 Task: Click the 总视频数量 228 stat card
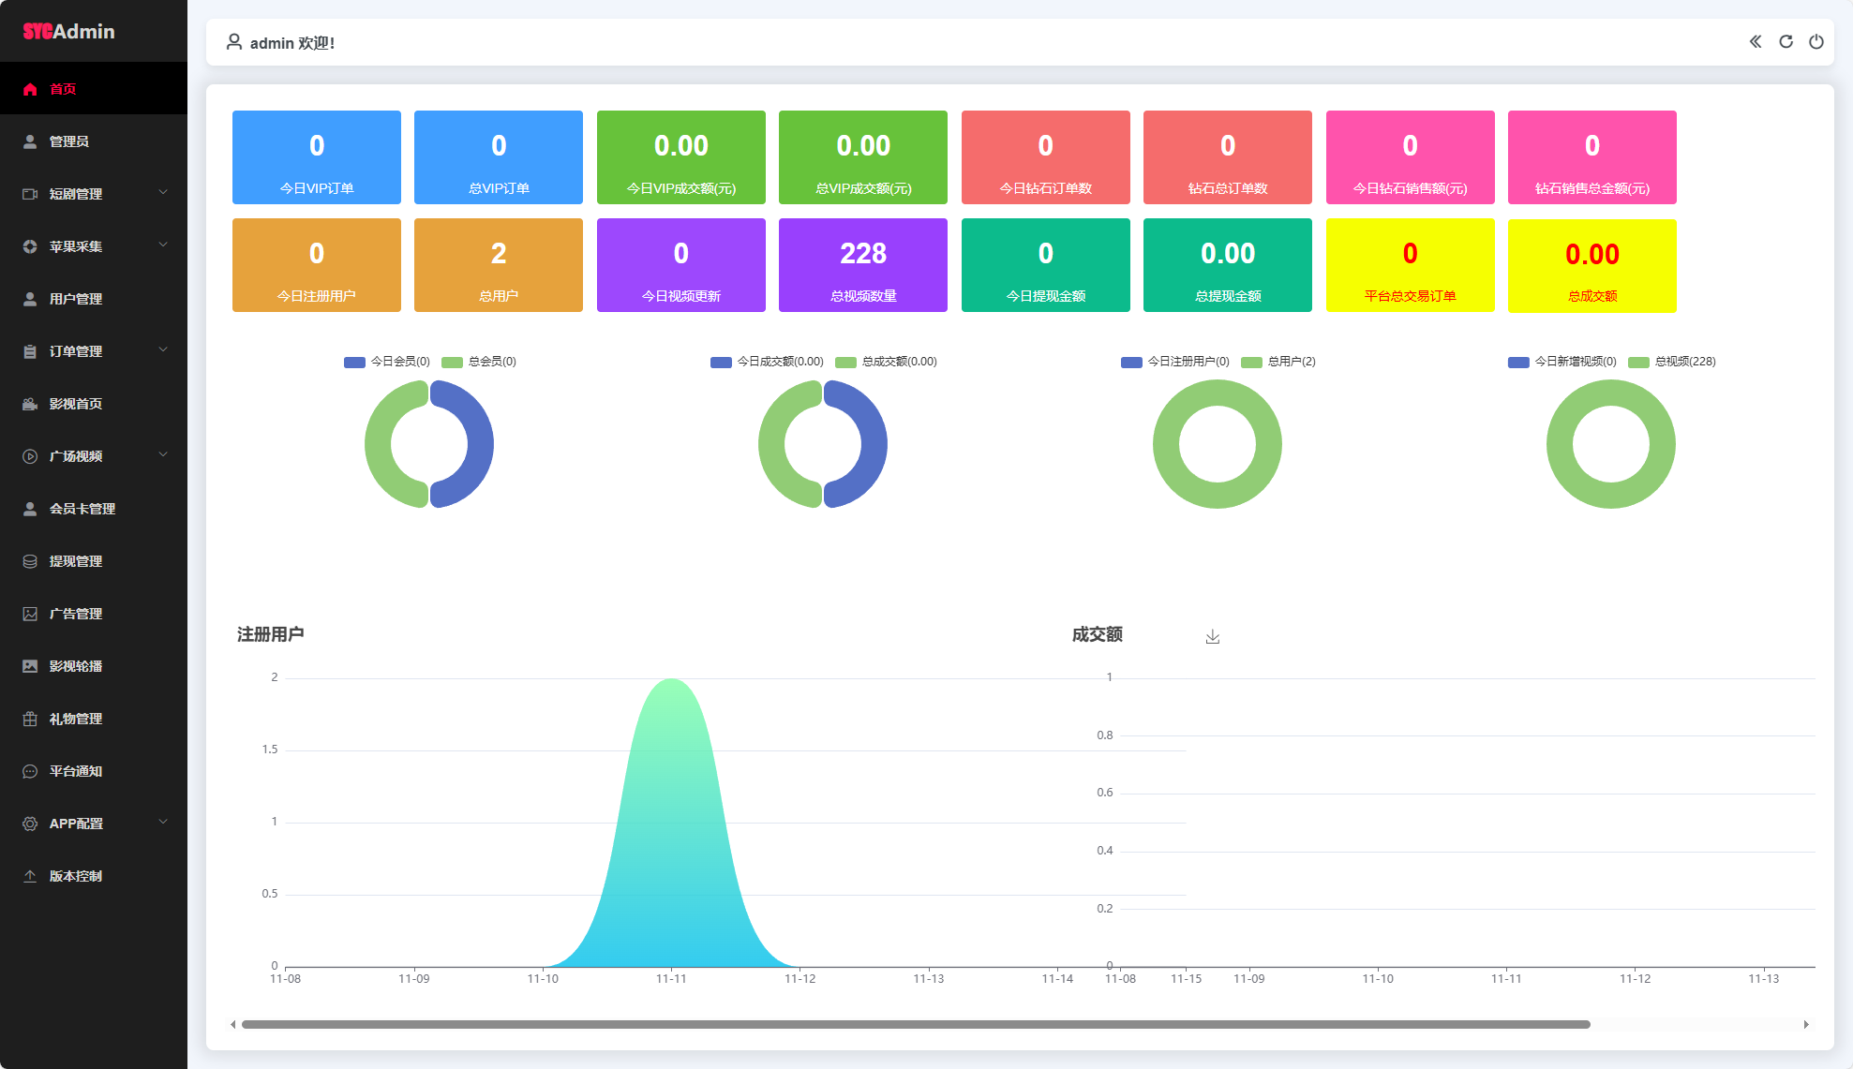point(862,265)
